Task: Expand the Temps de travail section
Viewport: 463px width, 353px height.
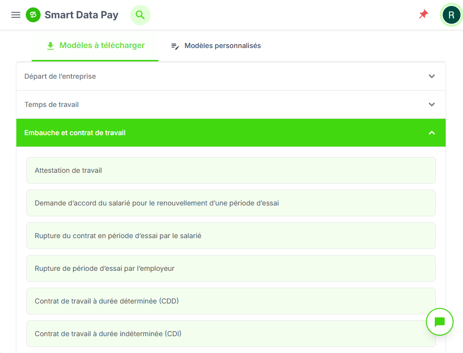Action: (231, 104)
